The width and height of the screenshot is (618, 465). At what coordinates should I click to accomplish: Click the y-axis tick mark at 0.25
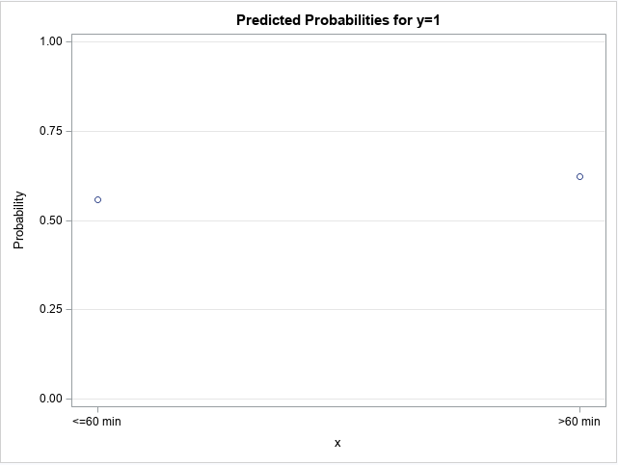[69, 309]
